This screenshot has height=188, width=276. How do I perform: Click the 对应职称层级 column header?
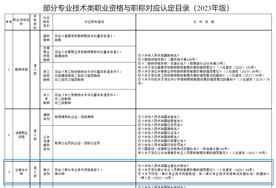pos(94,22)
